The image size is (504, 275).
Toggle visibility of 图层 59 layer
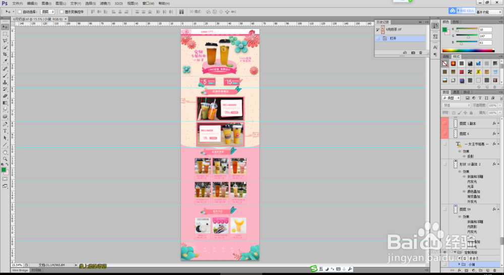pos(445,209)
